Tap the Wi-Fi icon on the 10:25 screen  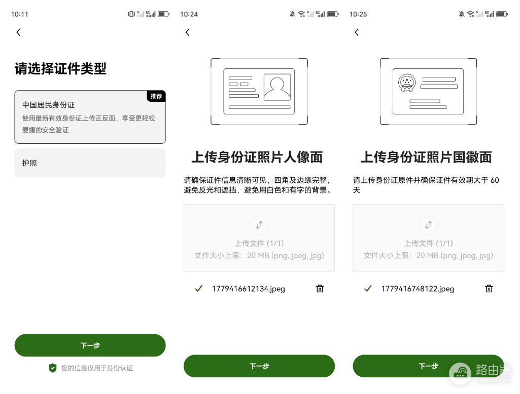[471, 14]
